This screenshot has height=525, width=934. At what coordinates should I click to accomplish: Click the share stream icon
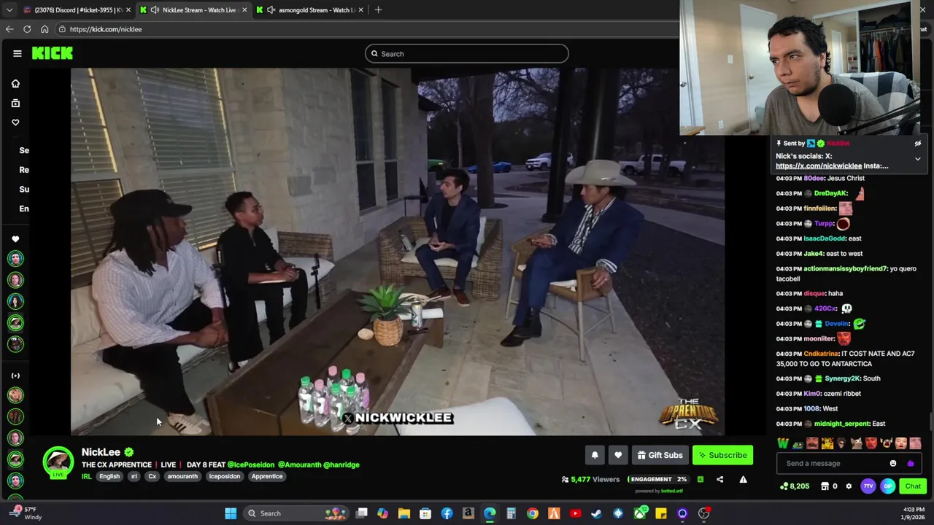(720, 479)
